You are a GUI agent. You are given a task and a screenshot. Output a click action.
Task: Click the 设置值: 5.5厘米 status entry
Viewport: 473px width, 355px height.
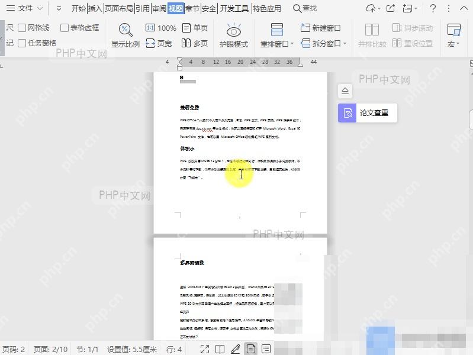point(132,349)
